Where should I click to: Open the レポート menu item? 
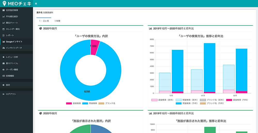(17, 35)
